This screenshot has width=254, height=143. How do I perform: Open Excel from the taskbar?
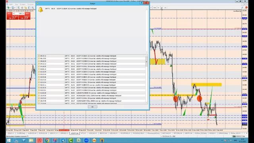point(79,140)
